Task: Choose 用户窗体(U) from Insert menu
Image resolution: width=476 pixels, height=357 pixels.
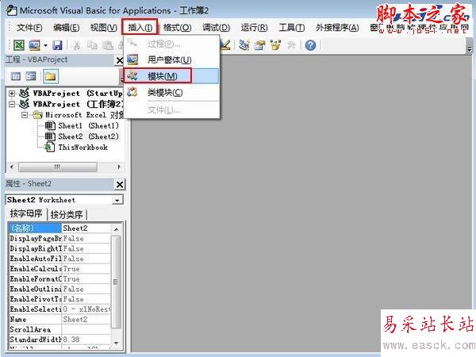Action: pyautogui.click(x=171, y=59)
